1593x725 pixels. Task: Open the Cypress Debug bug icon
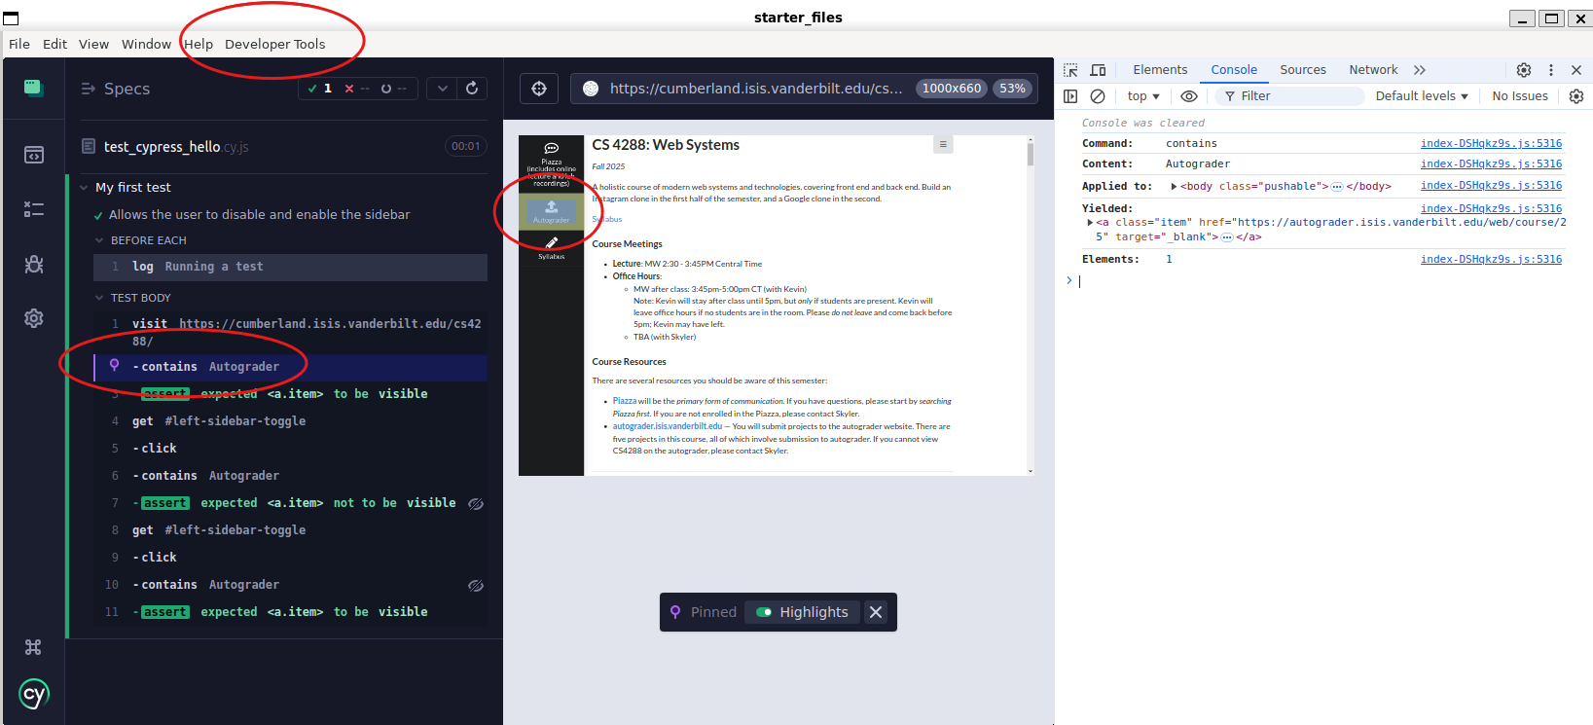pos(34,264)
